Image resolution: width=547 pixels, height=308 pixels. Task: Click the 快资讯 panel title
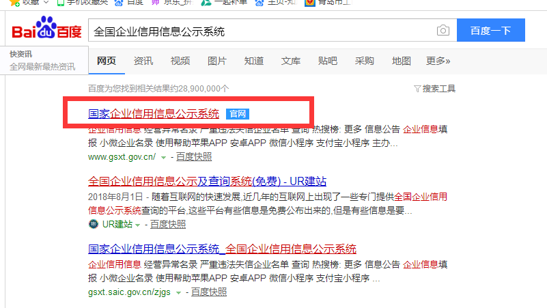(20, 54)
